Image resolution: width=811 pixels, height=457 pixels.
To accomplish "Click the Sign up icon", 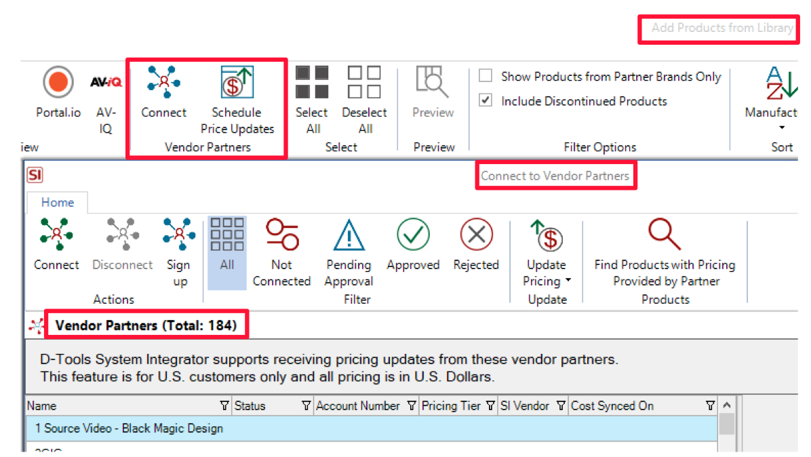I will [179, 234].
